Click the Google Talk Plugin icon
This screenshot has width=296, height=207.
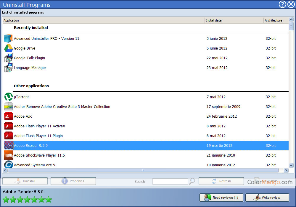[8, 58]
